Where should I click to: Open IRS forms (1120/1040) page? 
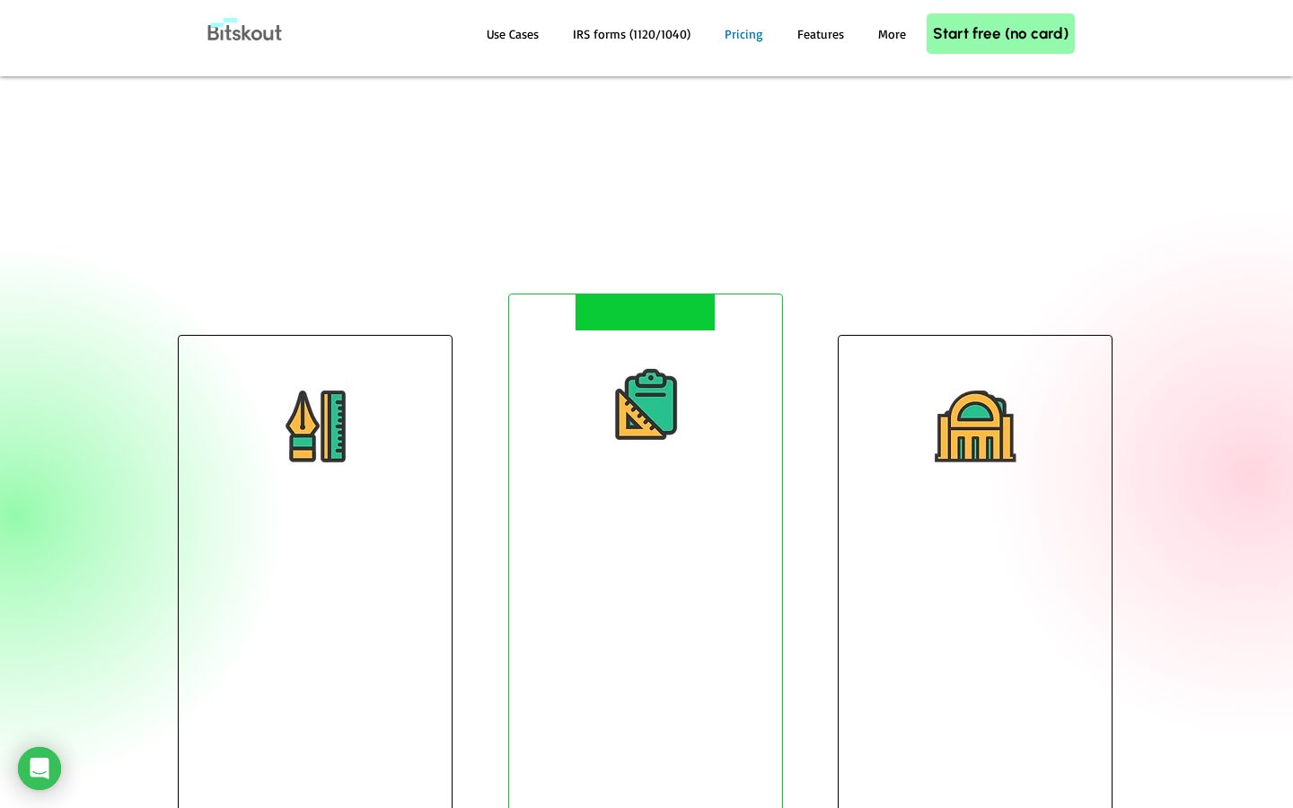(631, 34)
